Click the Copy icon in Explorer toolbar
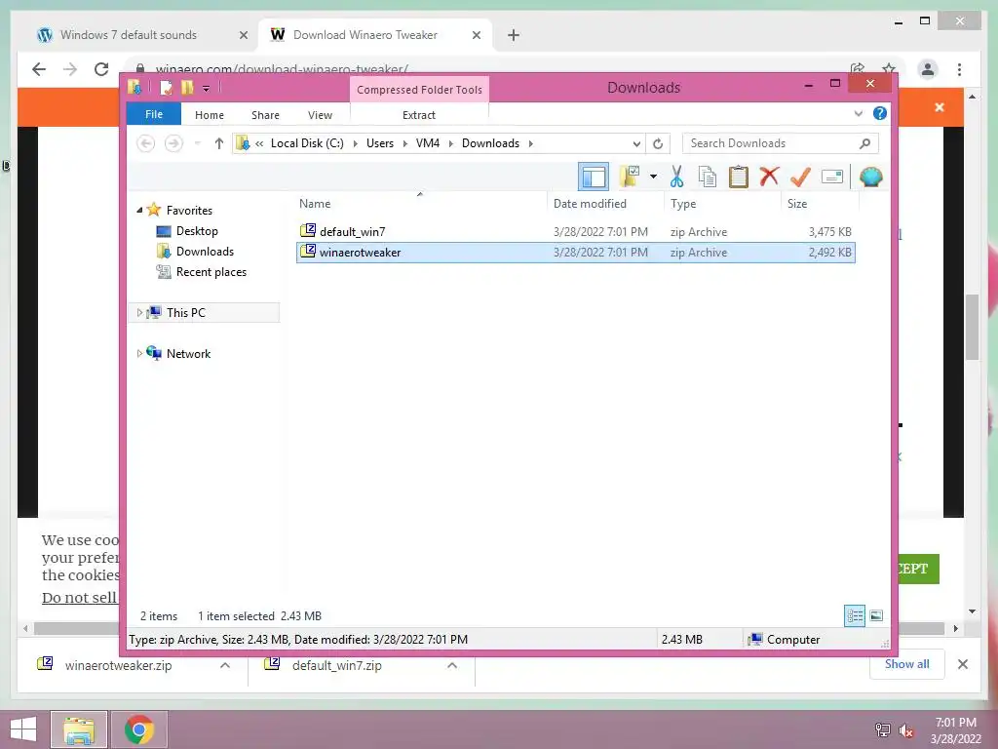 point(708,177)
